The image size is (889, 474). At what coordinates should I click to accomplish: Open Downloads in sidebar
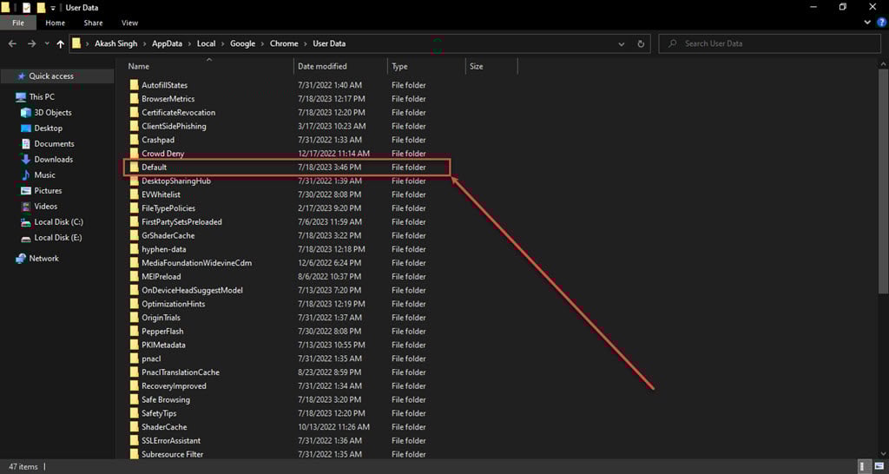click(47, 160)
